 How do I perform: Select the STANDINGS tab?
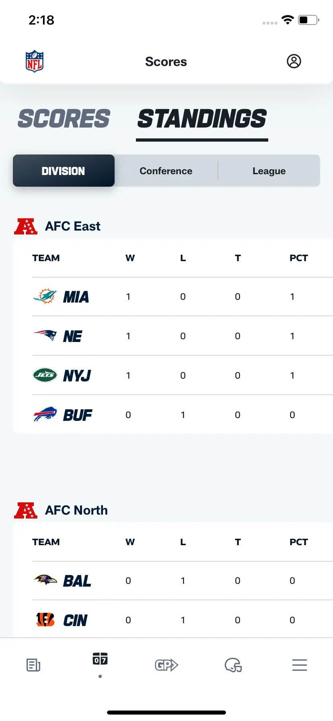point(202,119)
